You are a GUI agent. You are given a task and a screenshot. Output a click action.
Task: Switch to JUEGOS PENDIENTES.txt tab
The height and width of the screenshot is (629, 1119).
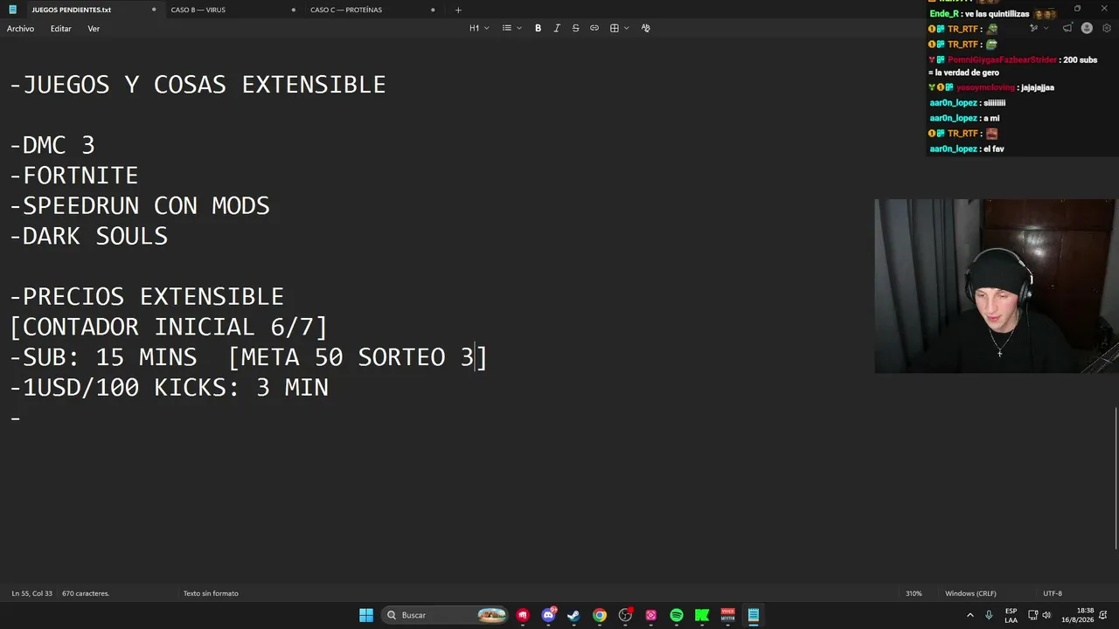[x=72, y=10]
